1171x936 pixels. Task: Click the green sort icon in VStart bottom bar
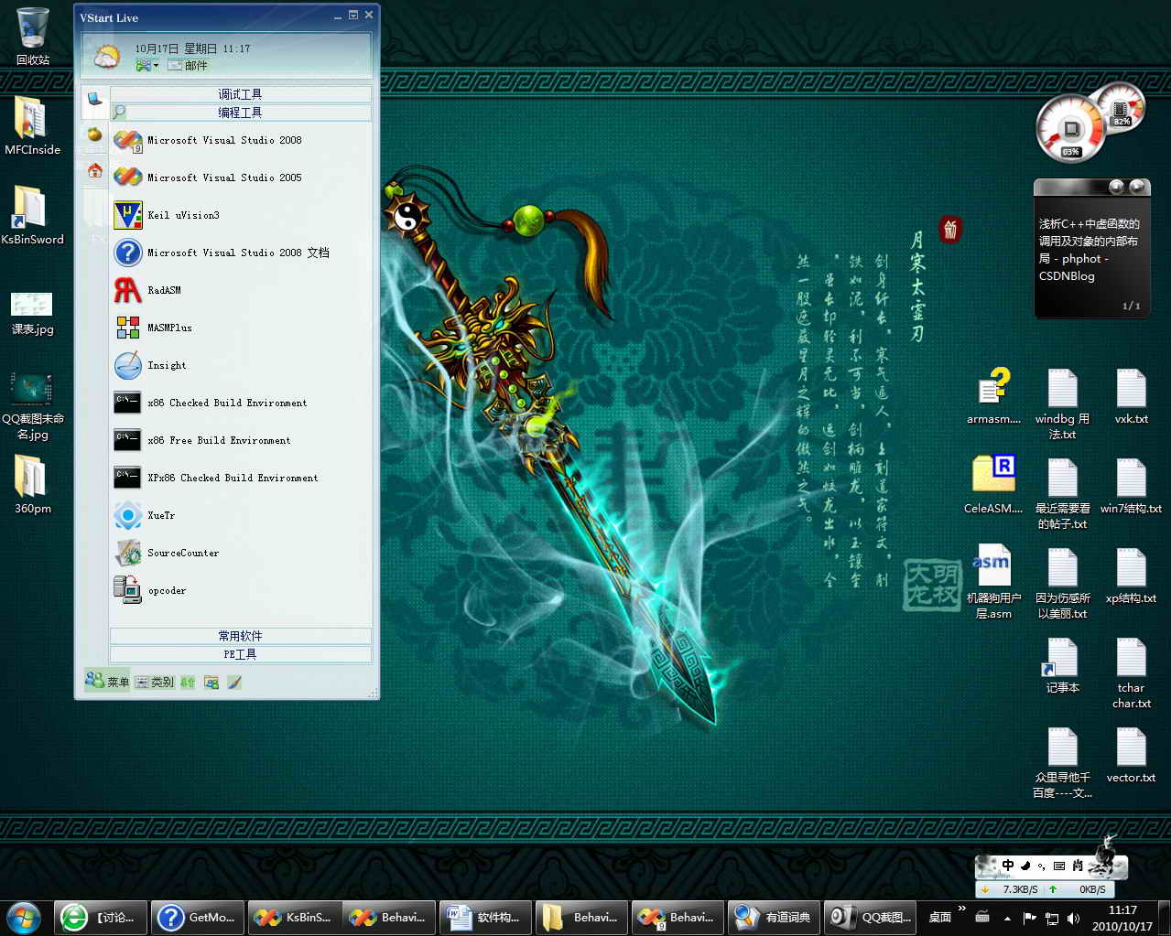[x=188, y=683]
